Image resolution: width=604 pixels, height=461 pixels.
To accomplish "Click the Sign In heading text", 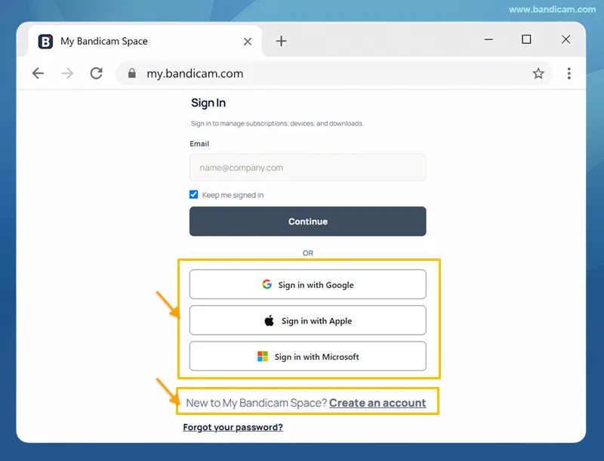I will [208, 103].
